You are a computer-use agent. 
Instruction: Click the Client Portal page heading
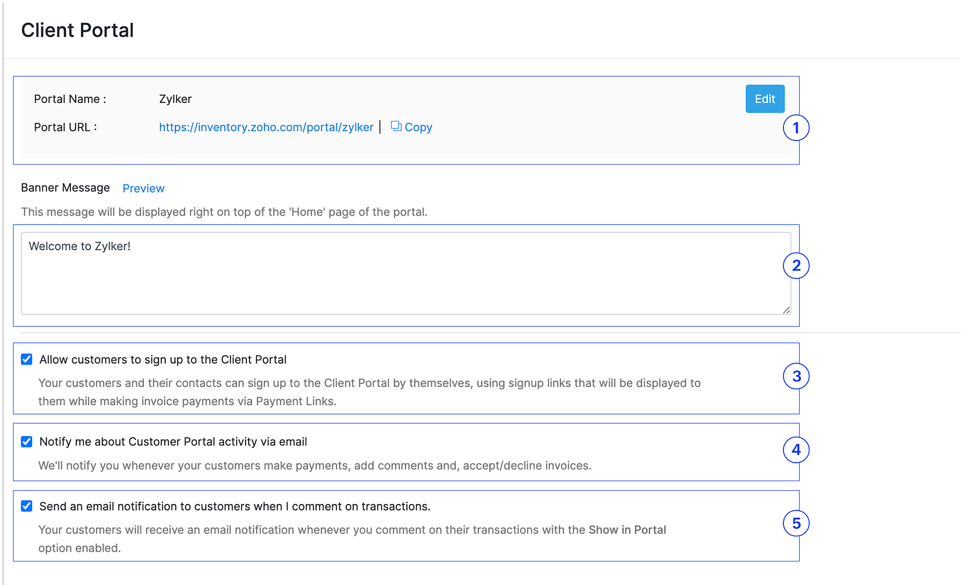pos(78,30)
